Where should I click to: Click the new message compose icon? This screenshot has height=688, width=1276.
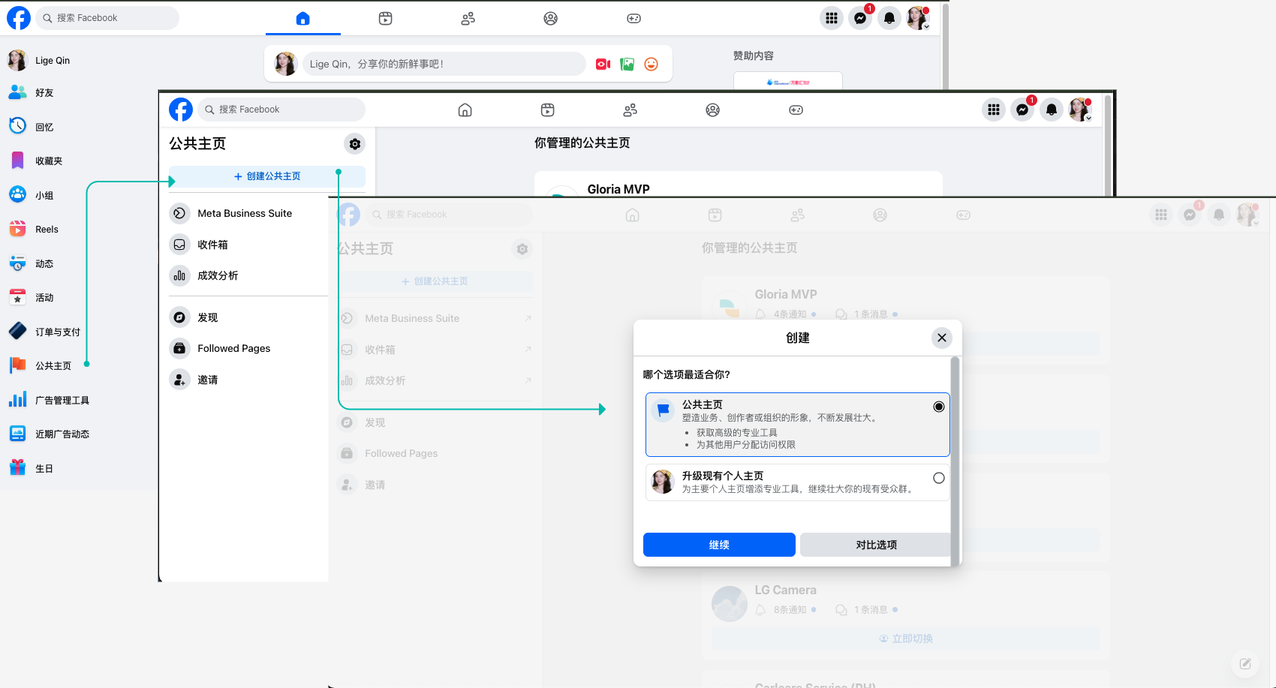1245,663
